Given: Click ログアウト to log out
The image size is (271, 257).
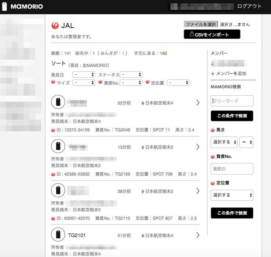Looking at the screenshot, I should (249, 6).
